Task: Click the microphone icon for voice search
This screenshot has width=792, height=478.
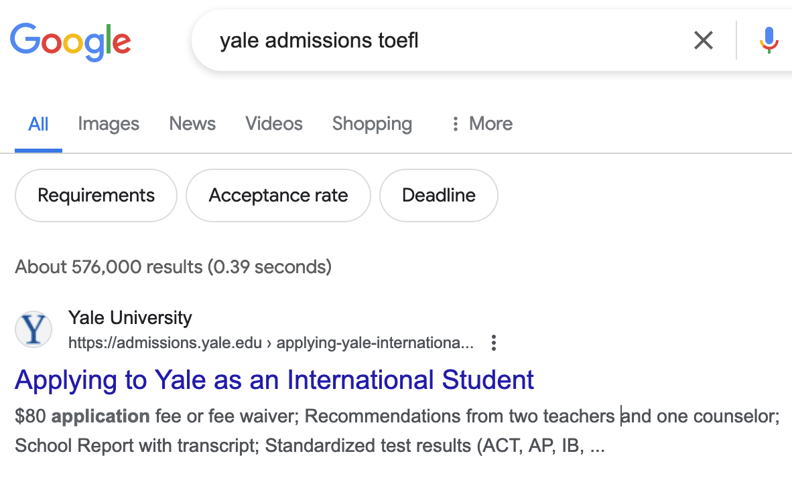Action: 769,40
